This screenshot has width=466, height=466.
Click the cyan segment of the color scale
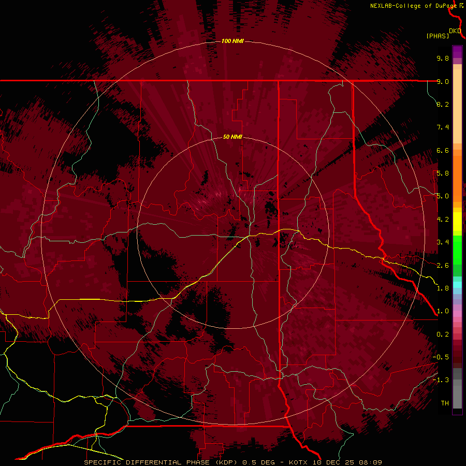coord(457,285)
